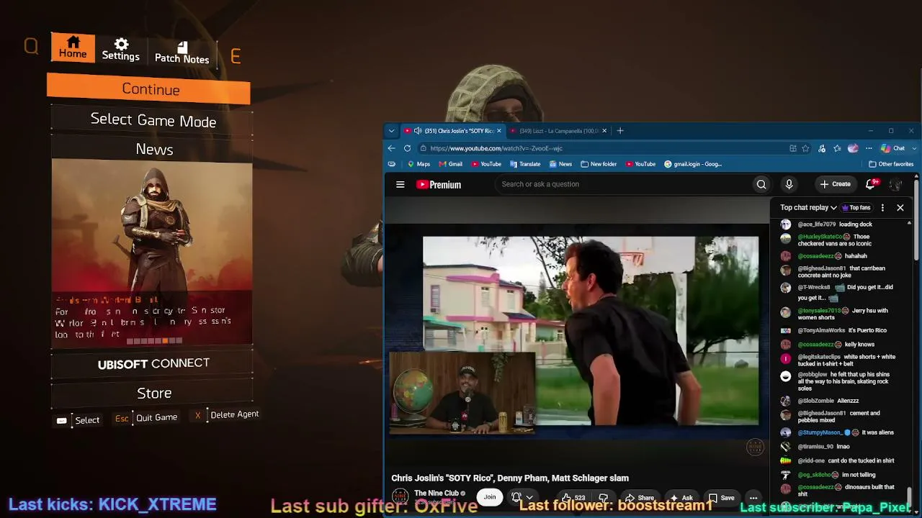Close the Liszt La Campanella tab
This screenshot has width=922, height=518.
click(x=604, y=131)
